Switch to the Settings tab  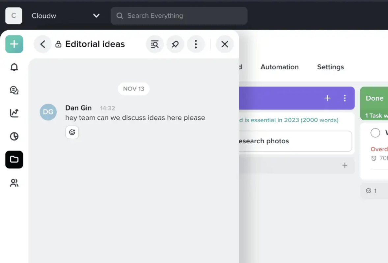330,67
